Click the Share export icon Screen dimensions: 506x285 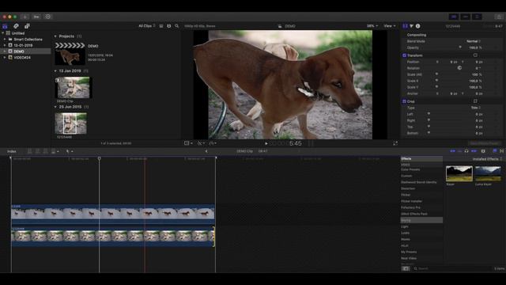coord(499,17)
